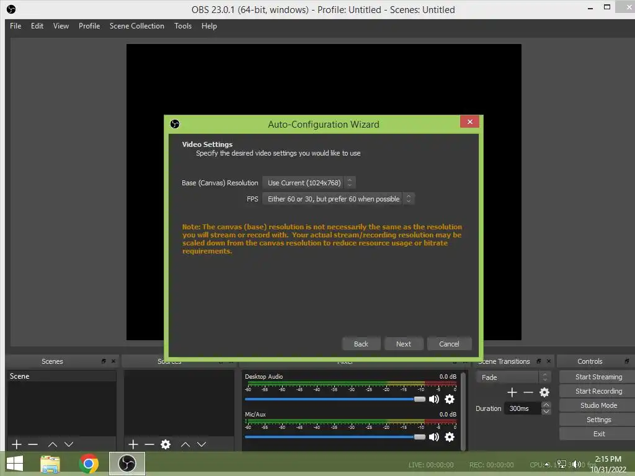
Task: Open the Tools menu
Action: (x=183, y=26)
